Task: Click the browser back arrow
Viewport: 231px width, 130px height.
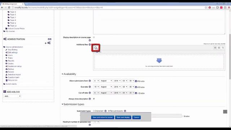Action: 2,8
